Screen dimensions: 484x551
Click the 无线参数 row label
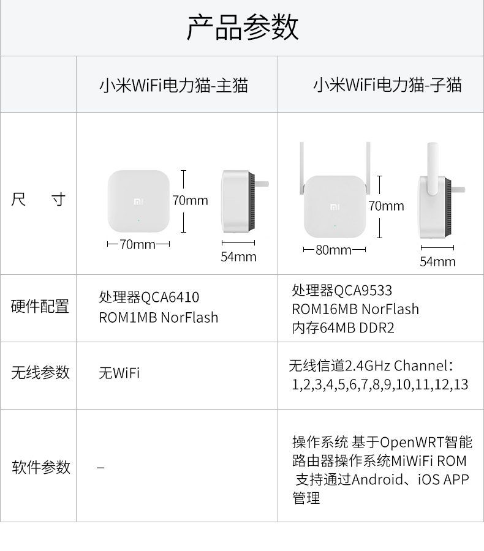(x=40, y=372)
